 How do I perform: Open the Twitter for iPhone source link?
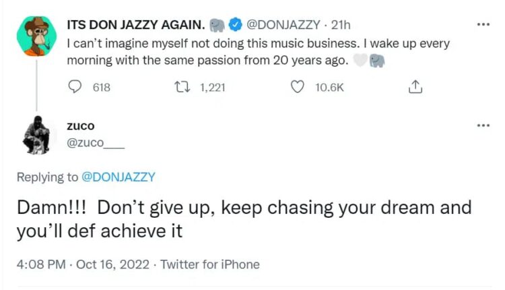[210, 264]
